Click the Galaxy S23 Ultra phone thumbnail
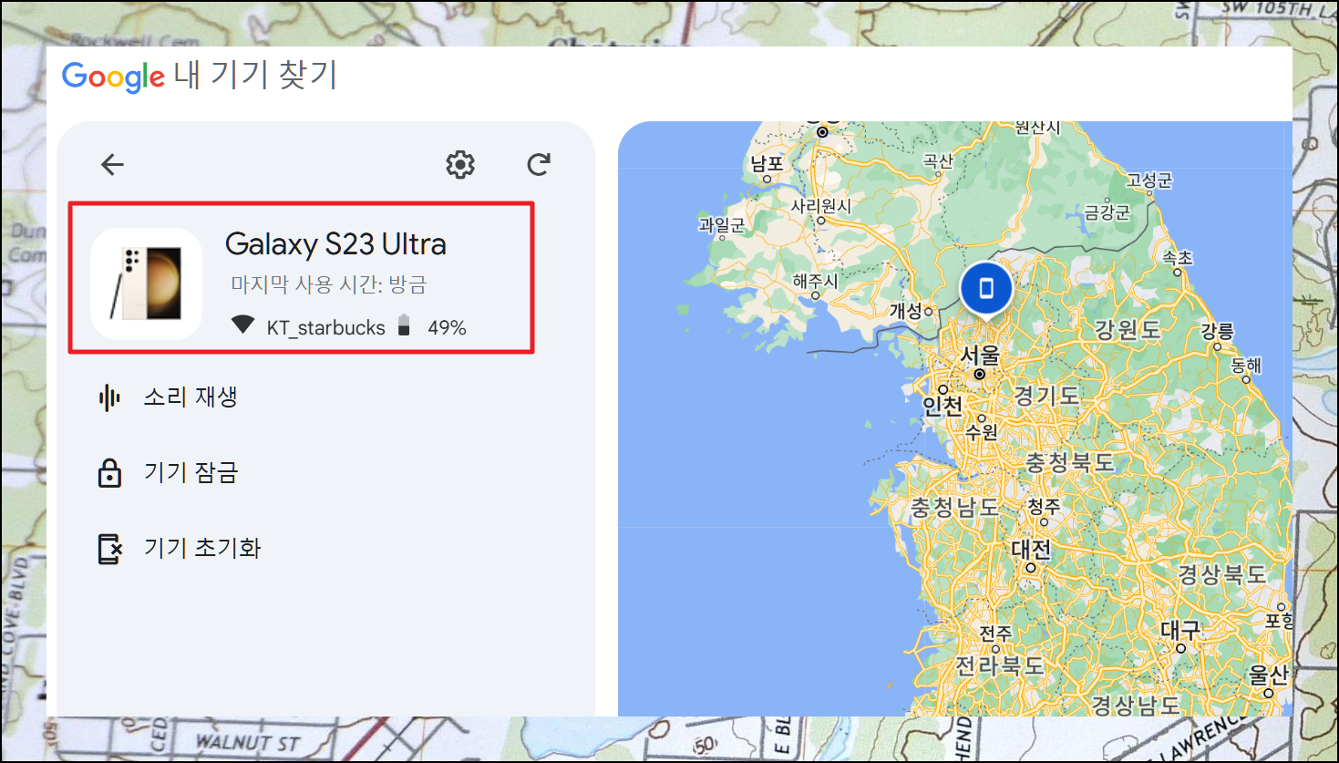Screen dimensions: 1339x763 pyautogui.click(x=146, y=284)
